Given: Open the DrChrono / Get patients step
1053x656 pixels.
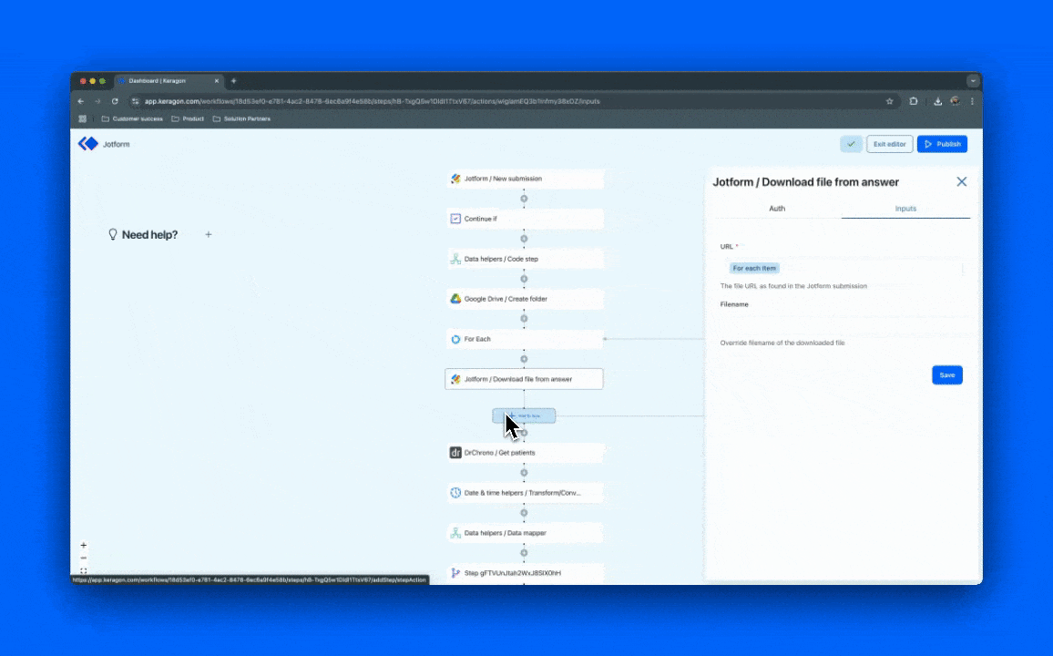Looking at the screenshot, I should point(525,453).
